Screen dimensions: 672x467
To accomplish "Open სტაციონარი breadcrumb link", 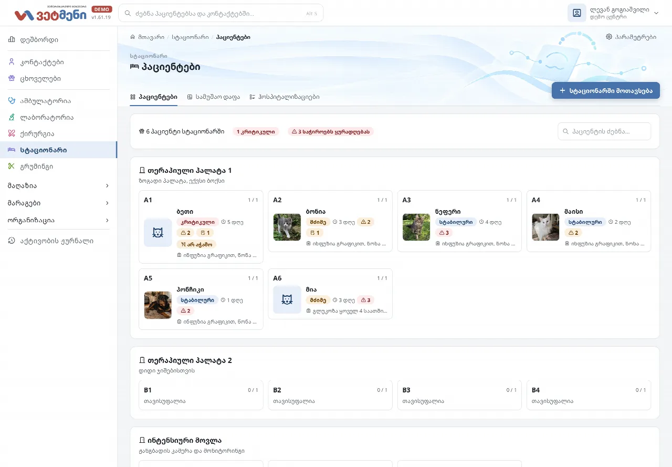I will (x=190, y=37).
